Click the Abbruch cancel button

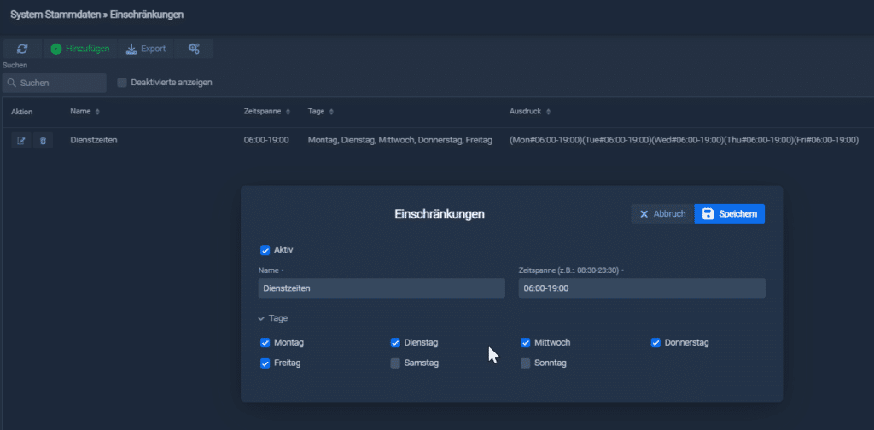pos(662,214)
